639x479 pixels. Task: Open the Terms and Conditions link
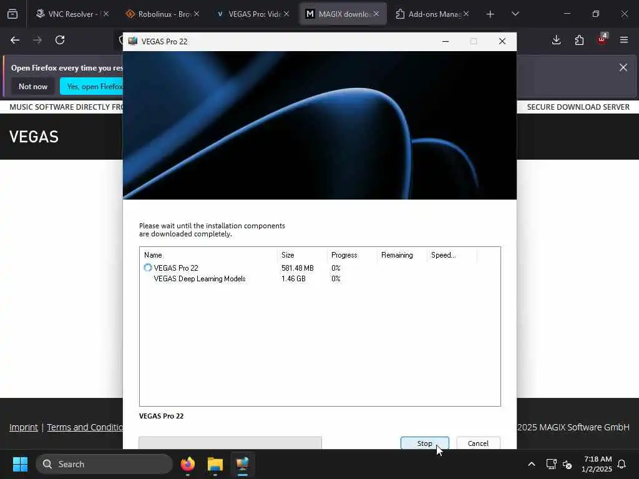tap(85, 427)
